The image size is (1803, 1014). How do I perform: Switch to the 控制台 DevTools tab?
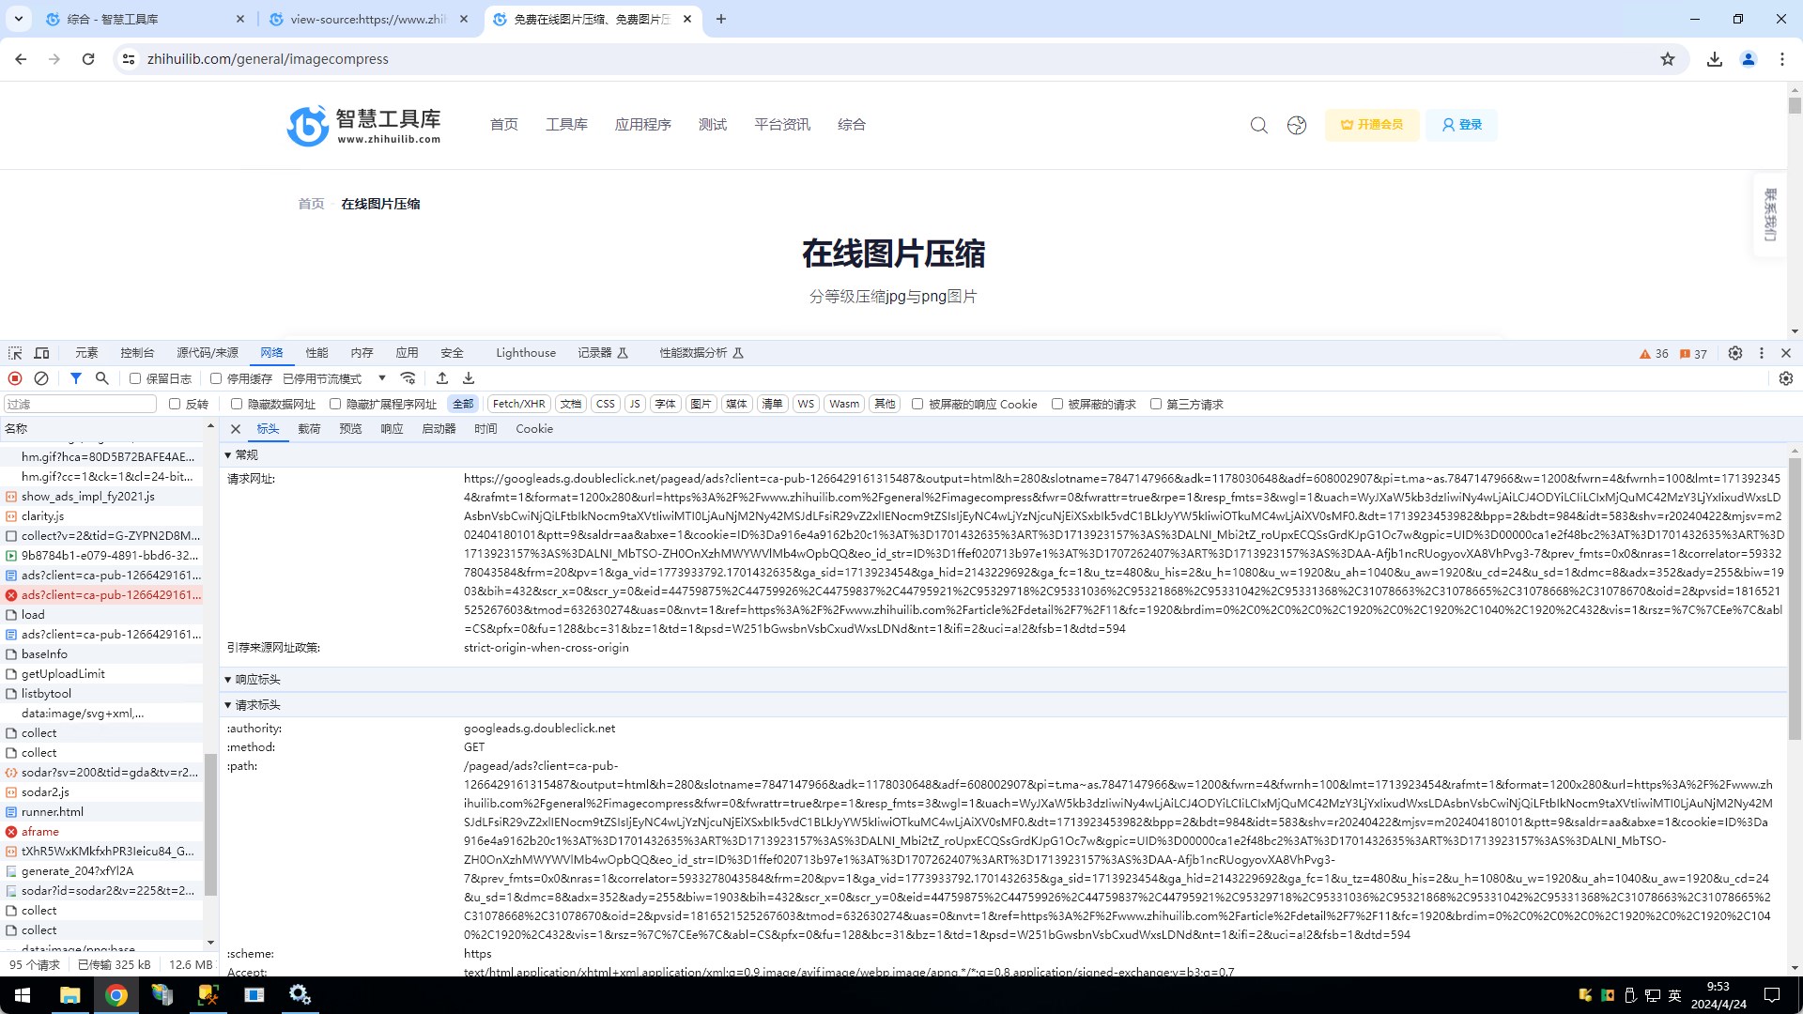137,353
